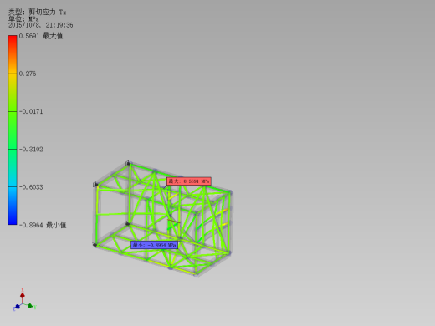435x326 pixels.
Task: Click legend value -0.6033
Action: tap(31, 187)
